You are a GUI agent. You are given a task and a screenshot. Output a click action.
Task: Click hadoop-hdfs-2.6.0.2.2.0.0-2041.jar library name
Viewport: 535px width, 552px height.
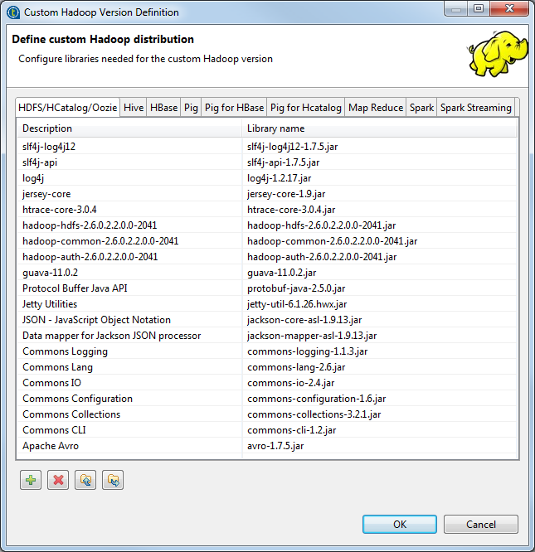pyautogui.click(x=322, y=225)
